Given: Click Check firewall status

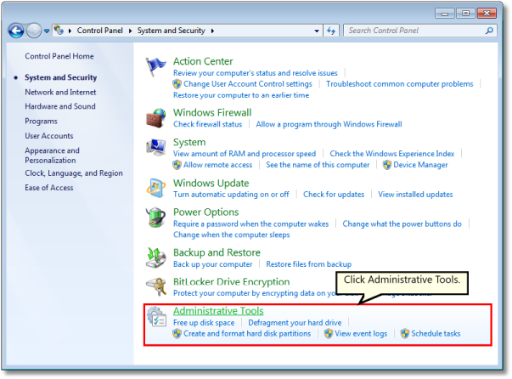Looking at the screenshot, I should pyautogui.click(x=208, y=124).
